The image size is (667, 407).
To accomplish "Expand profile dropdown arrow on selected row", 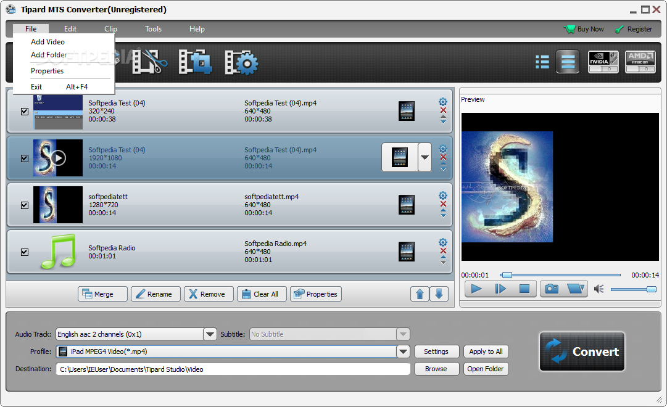I will point(425,157).
